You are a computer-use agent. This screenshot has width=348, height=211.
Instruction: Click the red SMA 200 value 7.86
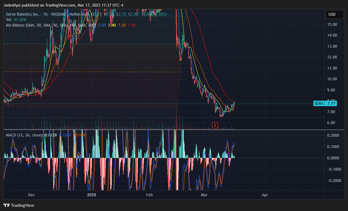(x=132, y=25)
